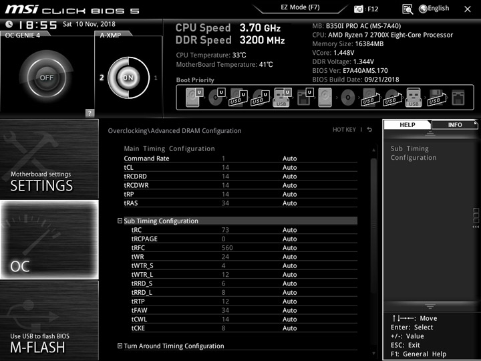Select the tRRD_L timing row

(x=245, y=292)
